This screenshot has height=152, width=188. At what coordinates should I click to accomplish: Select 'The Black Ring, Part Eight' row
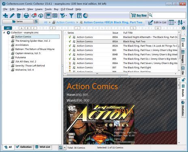(121, 67)
